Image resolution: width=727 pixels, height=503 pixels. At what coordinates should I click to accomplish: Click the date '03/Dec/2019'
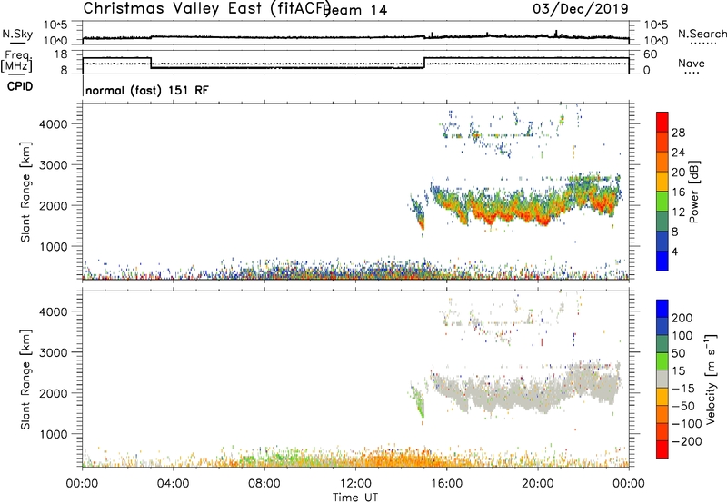(x=581, y=8)
